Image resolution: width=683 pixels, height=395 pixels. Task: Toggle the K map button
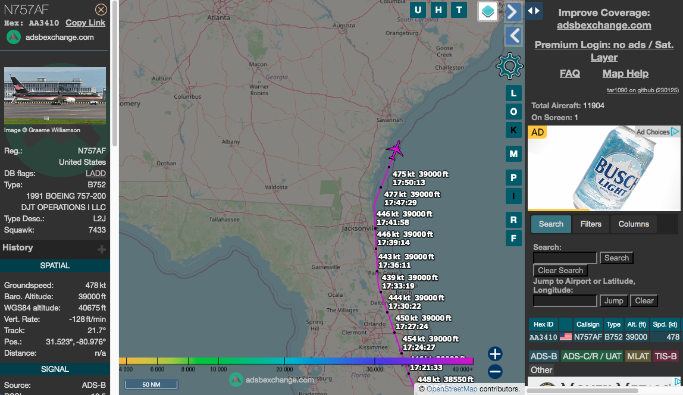[513, 130]
